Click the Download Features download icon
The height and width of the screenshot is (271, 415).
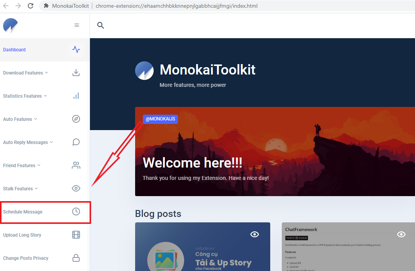pyautogui.click(x=76, y=73)
